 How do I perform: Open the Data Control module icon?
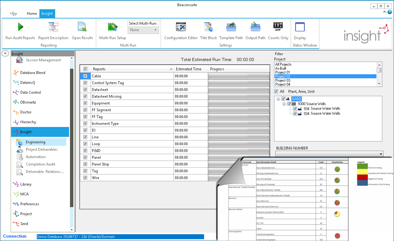point(16,92)
